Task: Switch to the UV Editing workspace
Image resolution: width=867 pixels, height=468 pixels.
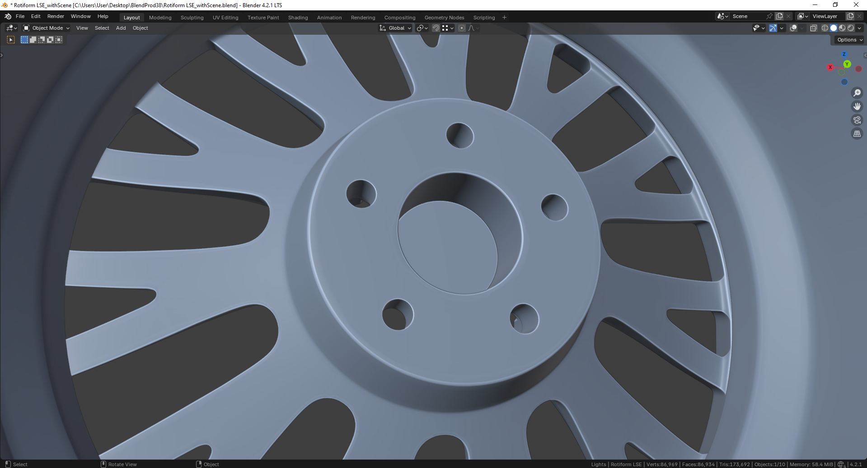Action: click(x=225, y=18)
